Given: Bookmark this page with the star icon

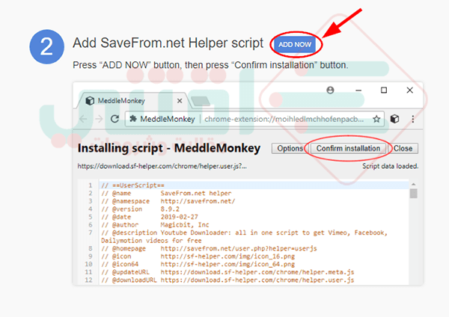Looking at the screenshot, I should [x=376, y=119].
